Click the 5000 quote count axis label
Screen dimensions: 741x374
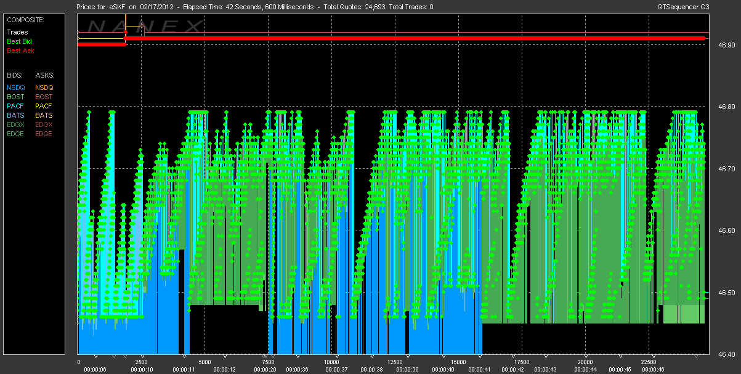tap(204, 362)
